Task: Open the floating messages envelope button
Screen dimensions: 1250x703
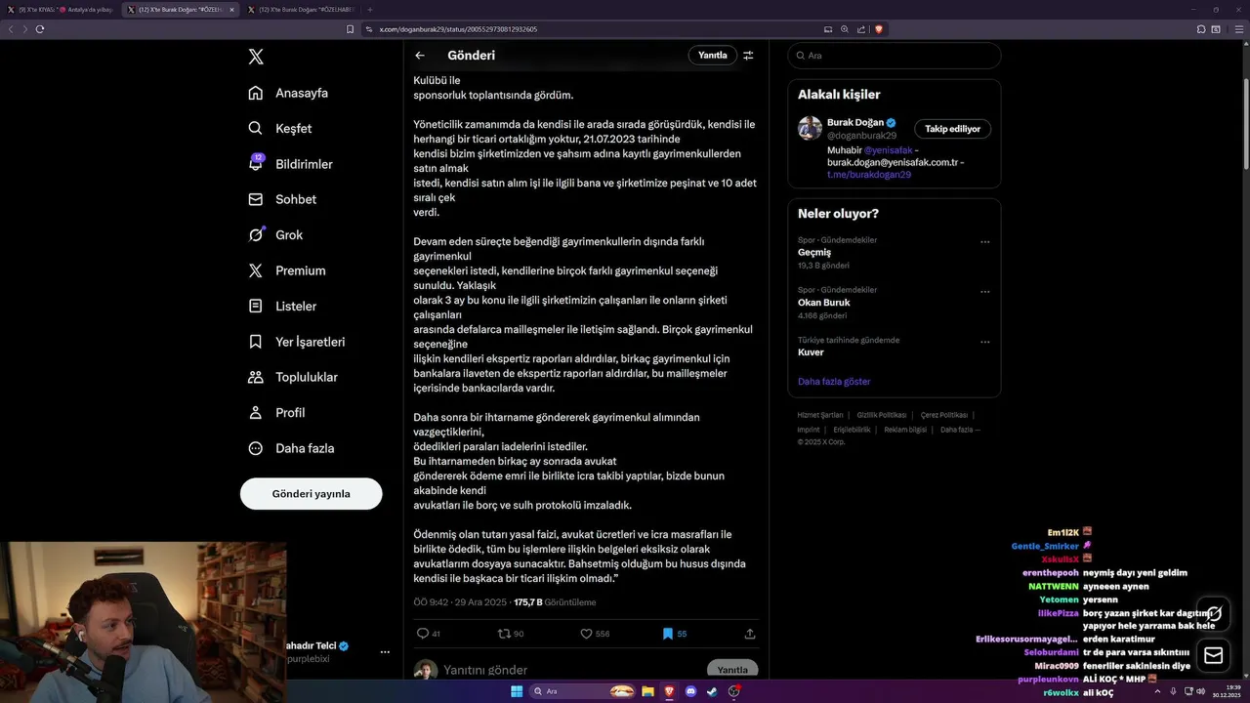Action: click(1213, 656)
